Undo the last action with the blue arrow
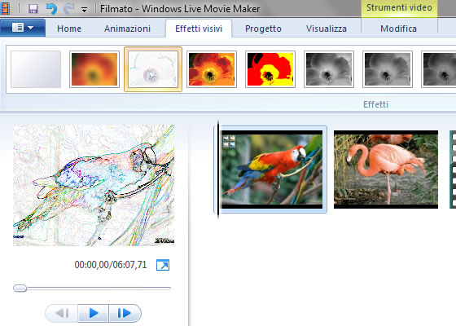This screenshot has width=456, height=326. click(51, 9)
